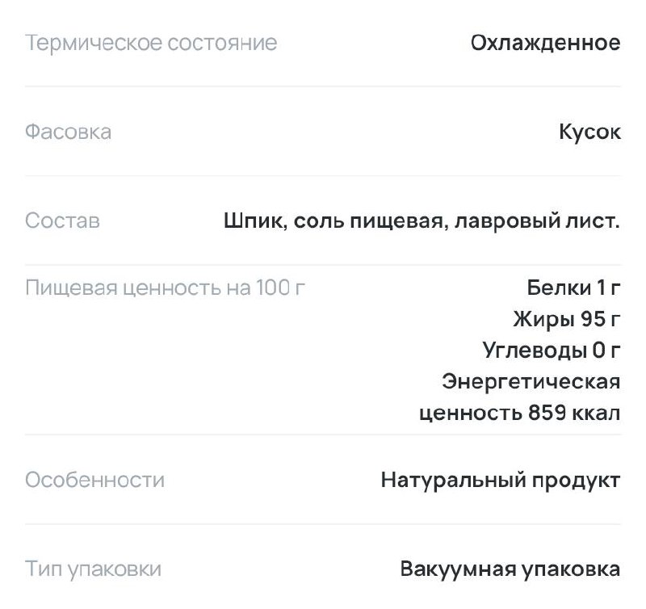The width and height of the screenshot is (646, 609).
Task: Click the "Пищевая ценность на 100 г" label
Action: 166,287
